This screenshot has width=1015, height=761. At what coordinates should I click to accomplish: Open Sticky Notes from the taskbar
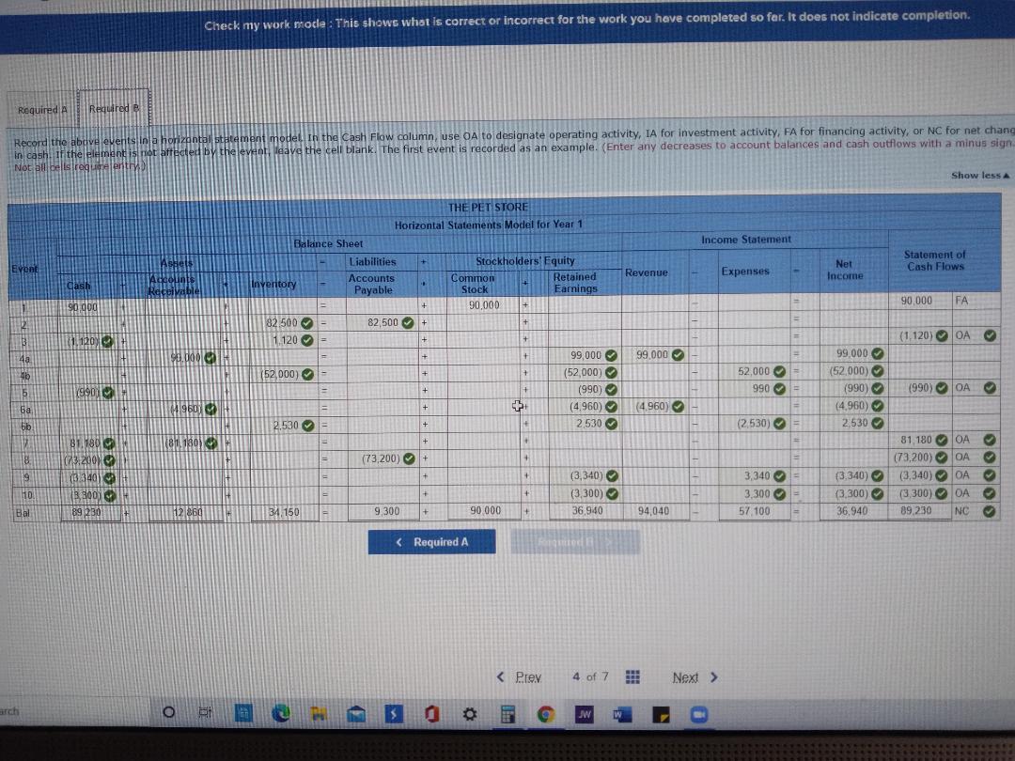(661, 714)
